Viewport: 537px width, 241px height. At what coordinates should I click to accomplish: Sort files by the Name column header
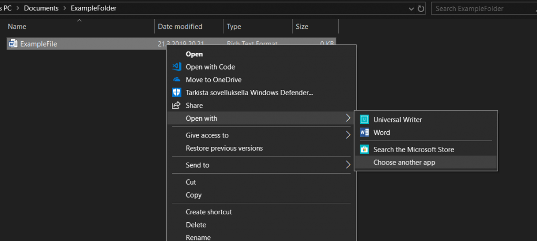point(17,27)
